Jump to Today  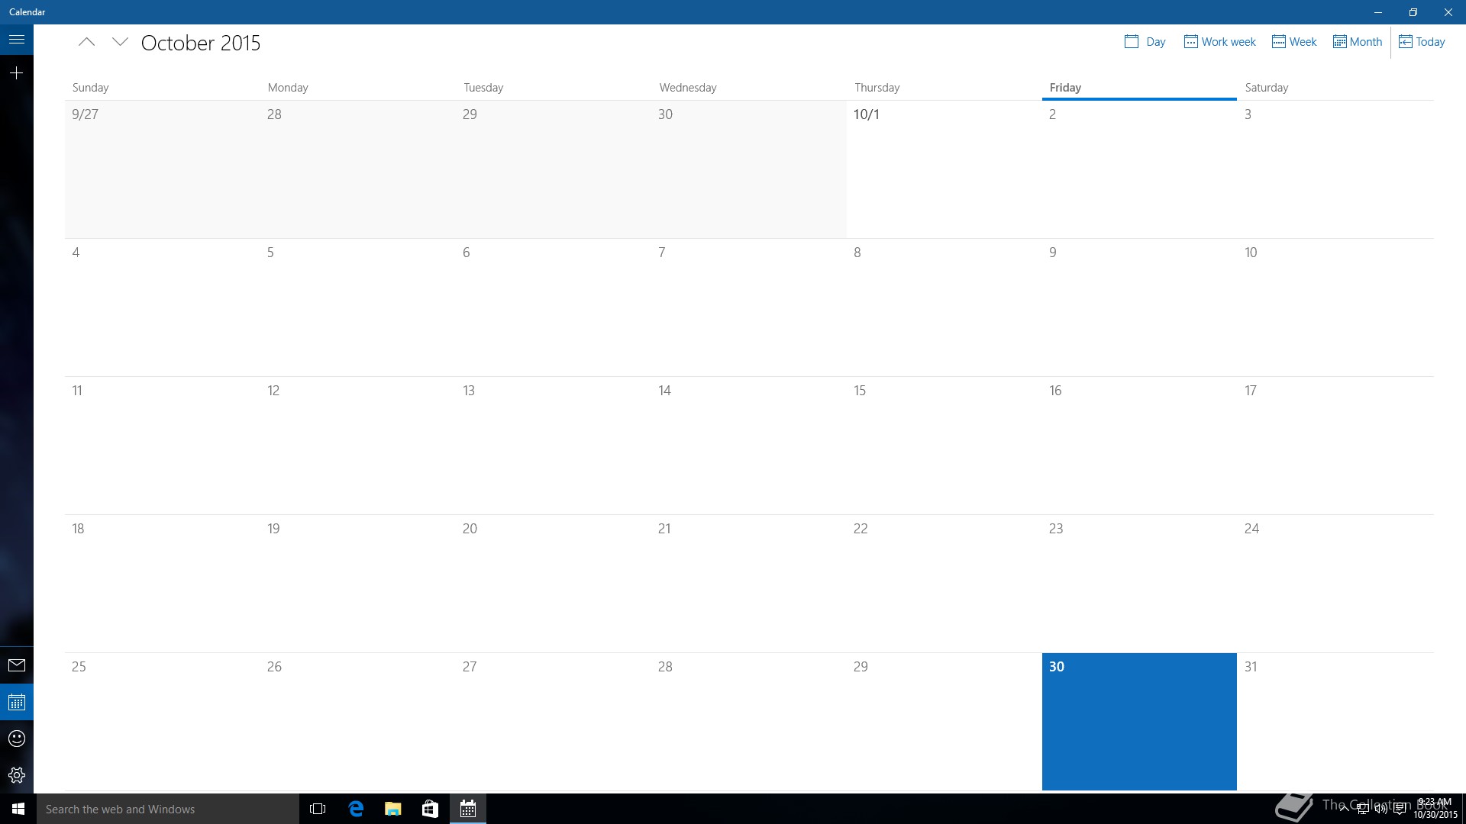point(1422,42)
